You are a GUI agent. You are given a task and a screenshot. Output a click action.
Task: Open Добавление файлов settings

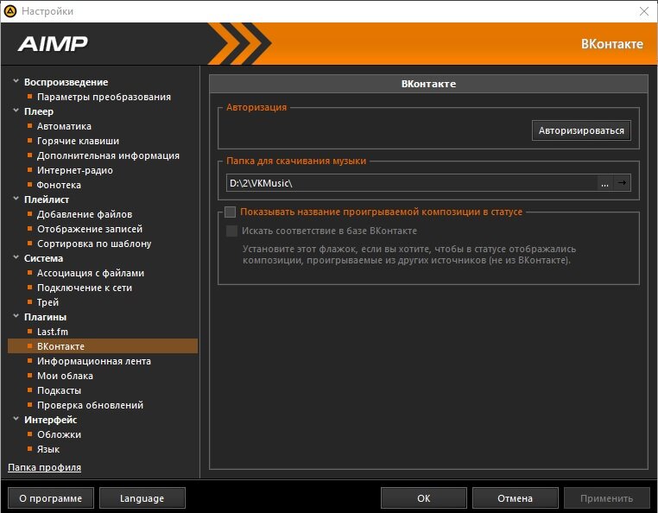point(85,214)
